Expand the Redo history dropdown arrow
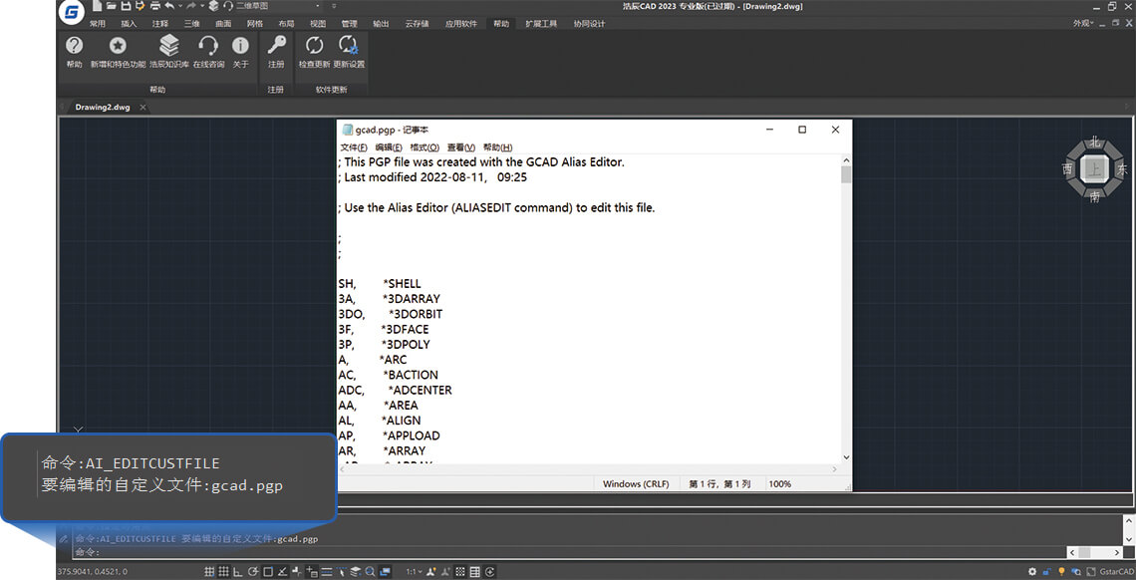 tap(203, 6)
